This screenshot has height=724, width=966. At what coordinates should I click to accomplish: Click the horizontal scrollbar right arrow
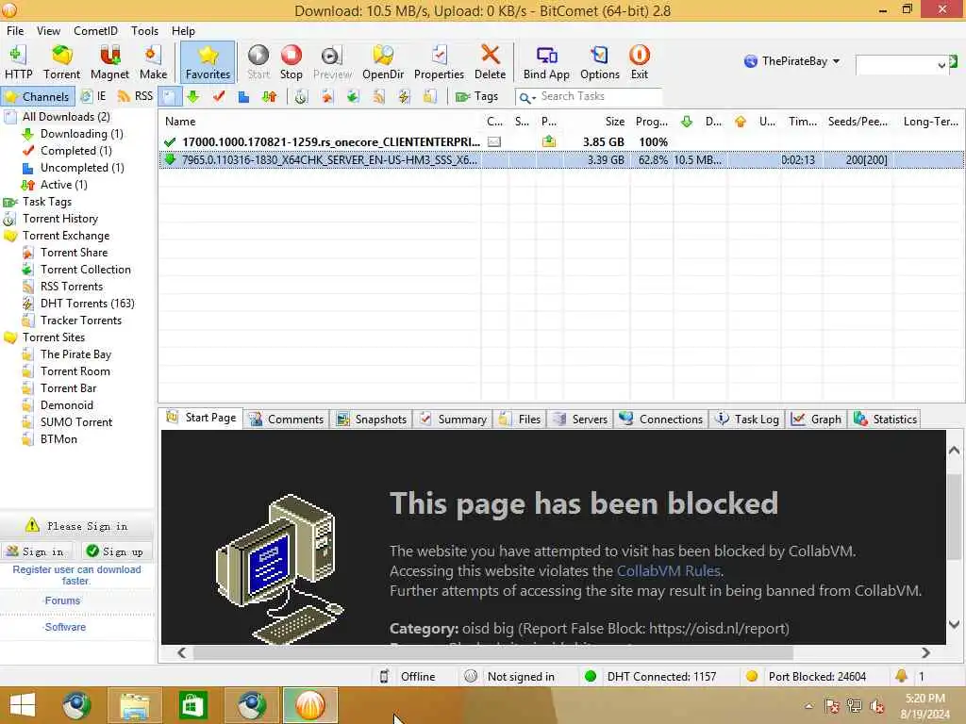(926, 652)
